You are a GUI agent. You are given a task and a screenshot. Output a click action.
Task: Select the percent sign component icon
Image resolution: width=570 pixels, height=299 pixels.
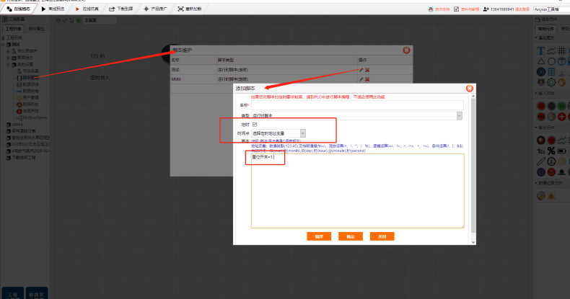pos(551,150)
